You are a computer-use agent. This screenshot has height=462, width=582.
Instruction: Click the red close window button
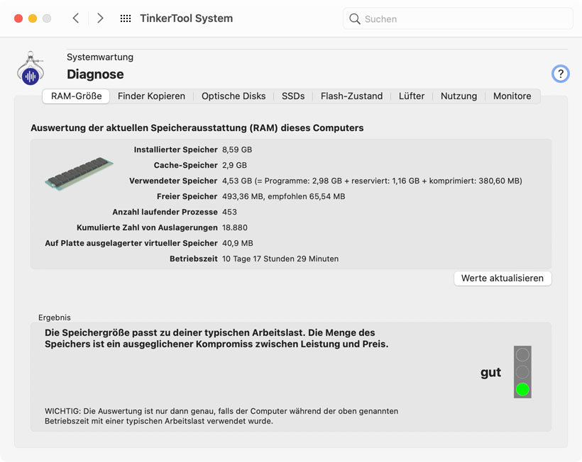18,18
